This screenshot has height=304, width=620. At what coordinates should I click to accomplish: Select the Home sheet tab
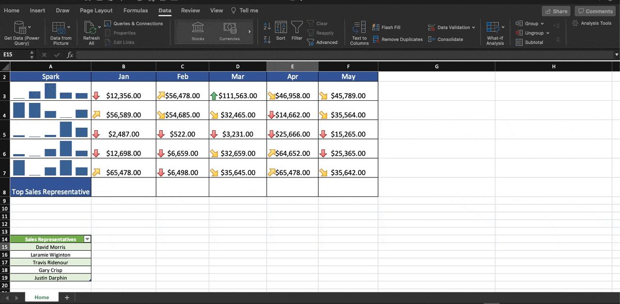[x=42, y=297]
